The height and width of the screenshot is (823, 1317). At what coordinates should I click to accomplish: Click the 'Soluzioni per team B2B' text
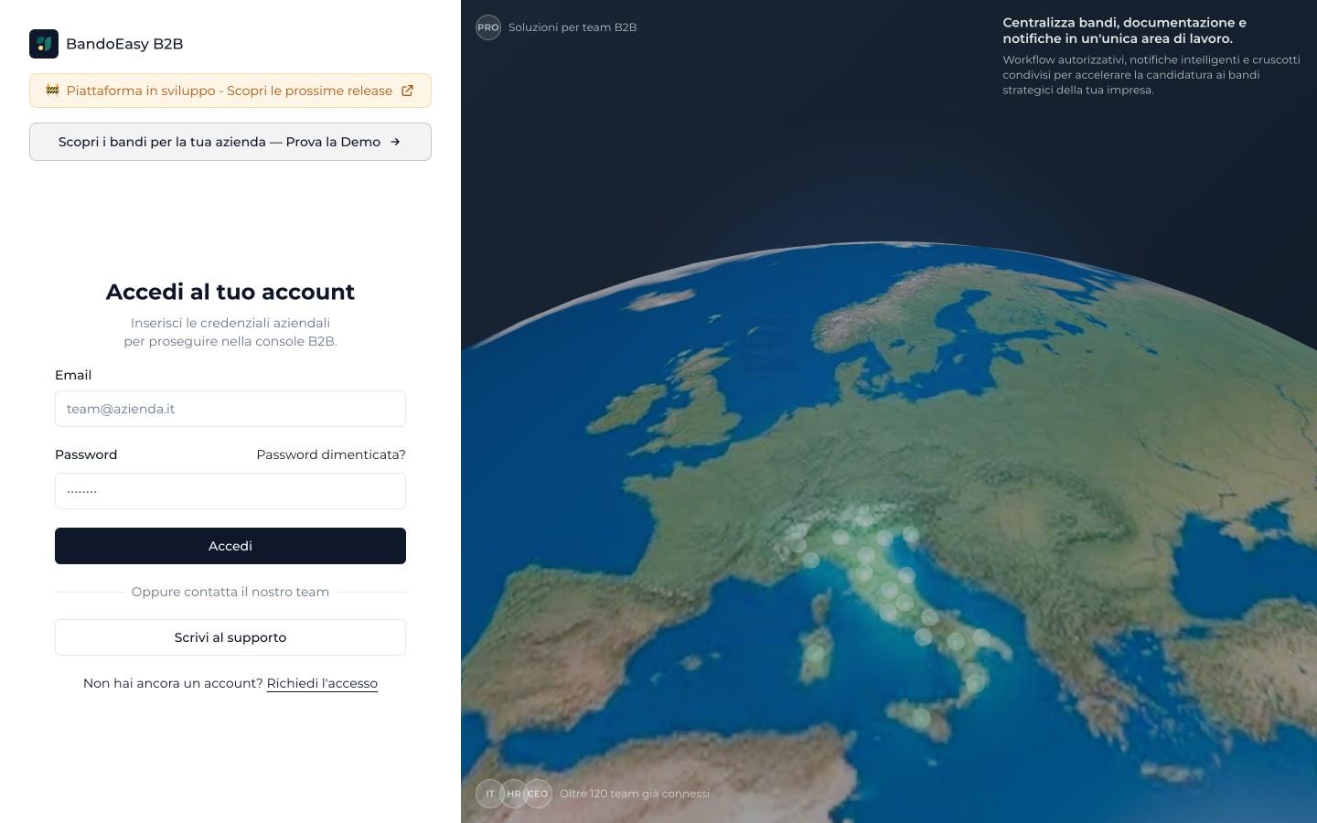pyautogui.click(x=573, y=27)
